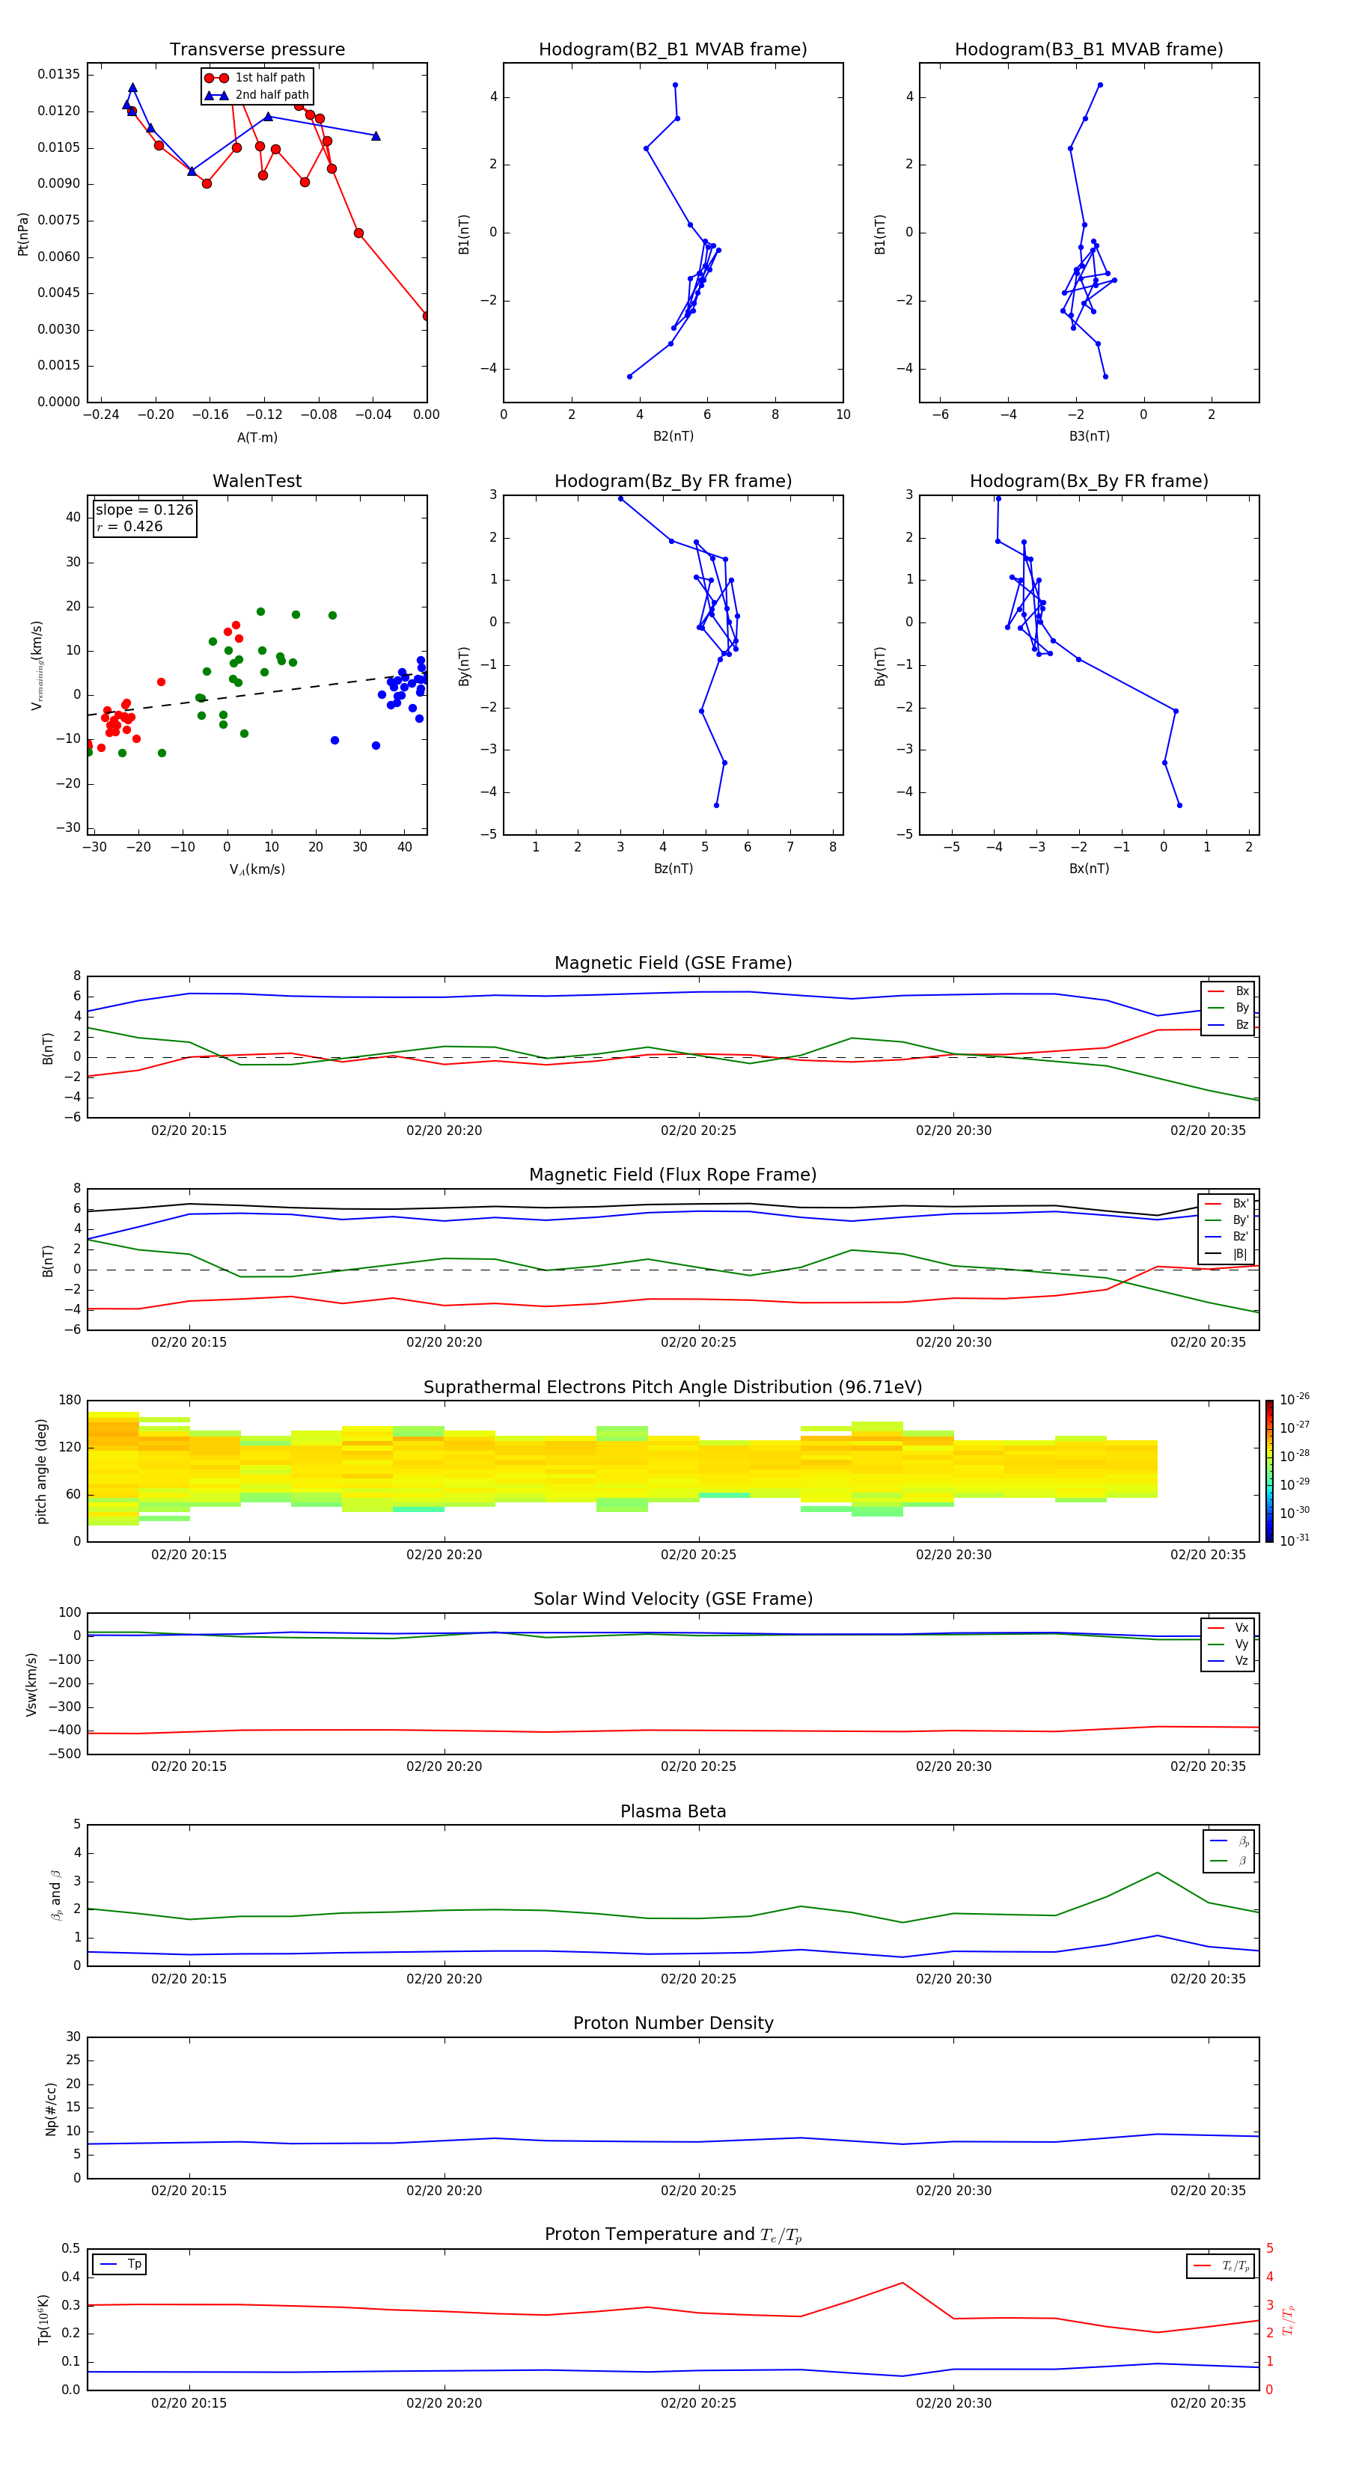Click the 'Tp(10^6K)' axis label
The width and height of the screenshot is (1347, 2469).
point(43,2319)
